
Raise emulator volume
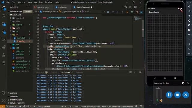coord(189,11)
